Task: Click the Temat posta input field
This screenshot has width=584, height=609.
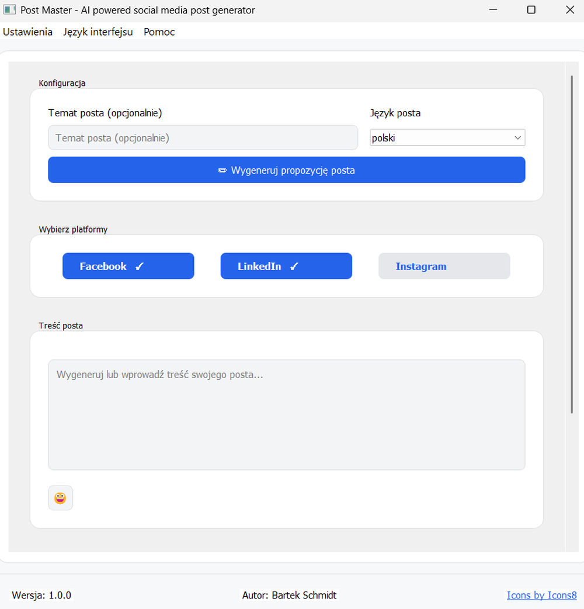Action: click(x=202, y=138)
